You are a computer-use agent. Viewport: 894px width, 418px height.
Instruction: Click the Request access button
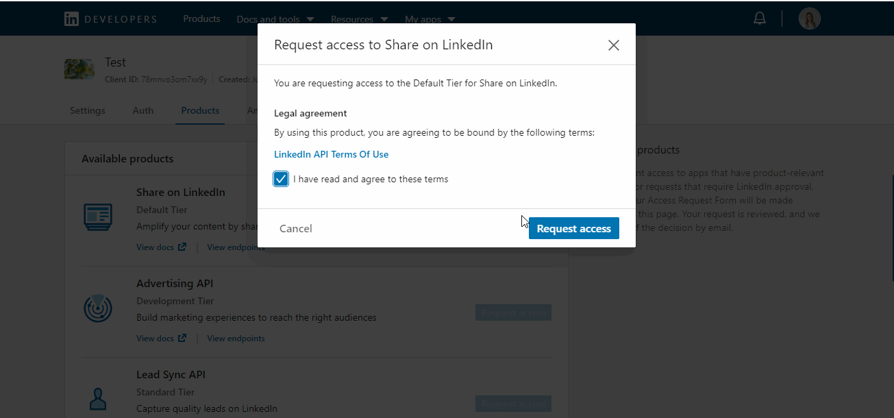coord(573,229)
